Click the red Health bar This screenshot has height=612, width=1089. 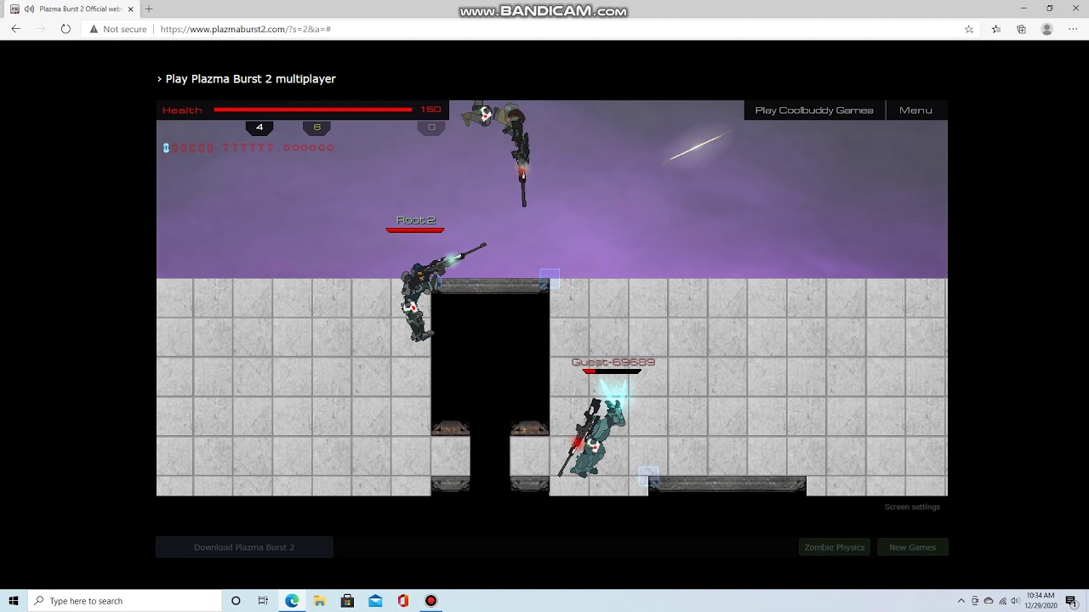coord(313,110)
